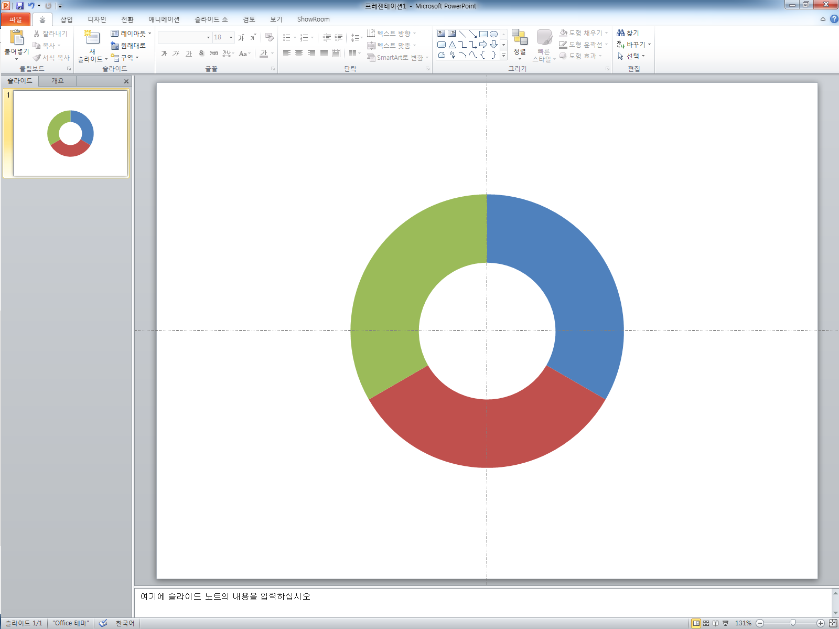This screenshot has height=629, width=839.
Task: Open PowerPoint Help question mark
Action: coord(834,19)
